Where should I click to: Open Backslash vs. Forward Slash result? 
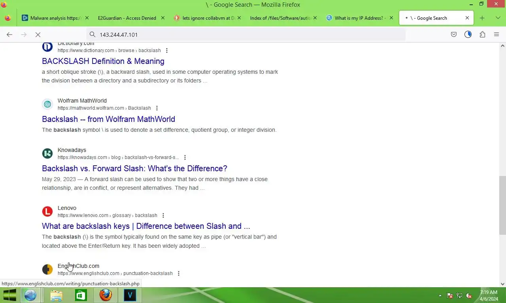point(134,168)
